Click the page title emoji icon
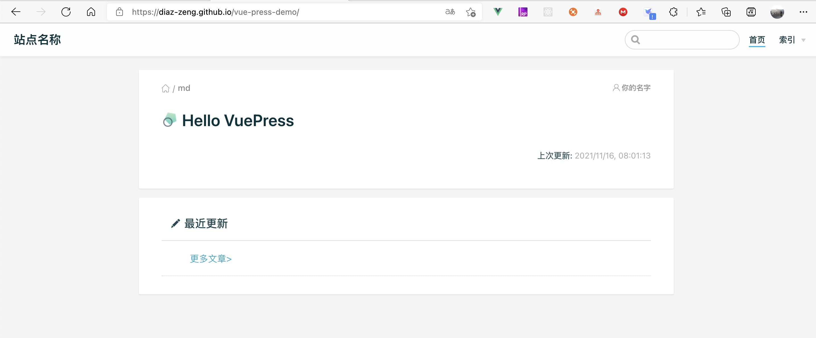 coord(169,120)
